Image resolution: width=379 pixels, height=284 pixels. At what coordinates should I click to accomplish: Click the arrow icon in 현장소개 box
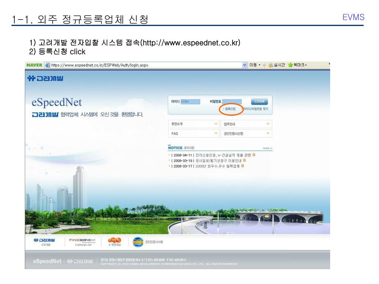coord(216,124)
